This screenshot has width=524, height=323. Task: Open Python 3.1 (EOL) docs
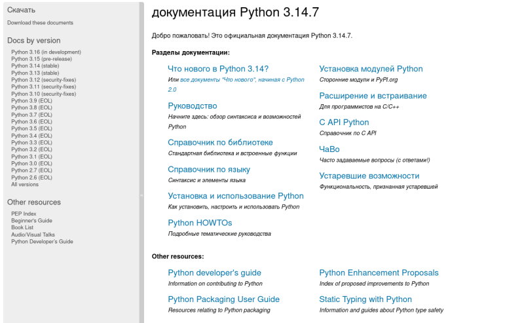pyautogui.click(x=31, y=157)
